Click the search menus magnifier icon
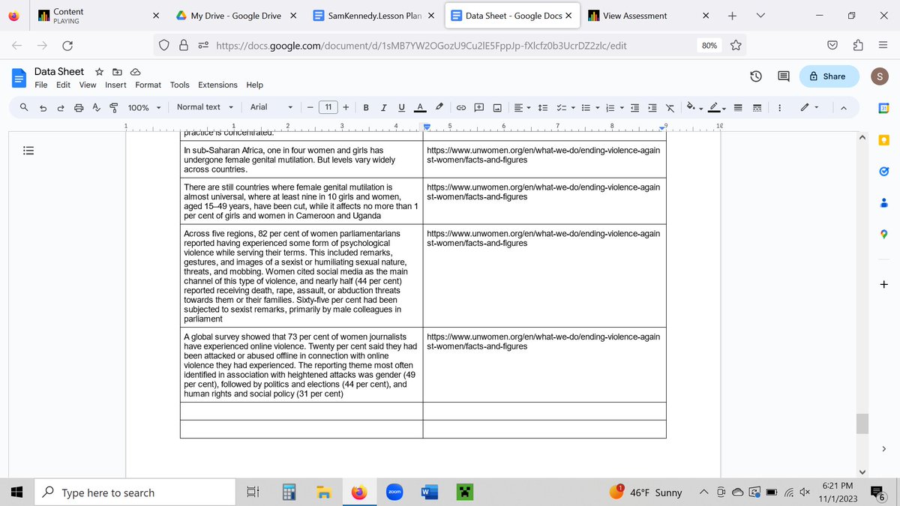This screenshot has height=506, width=900. 24,107
